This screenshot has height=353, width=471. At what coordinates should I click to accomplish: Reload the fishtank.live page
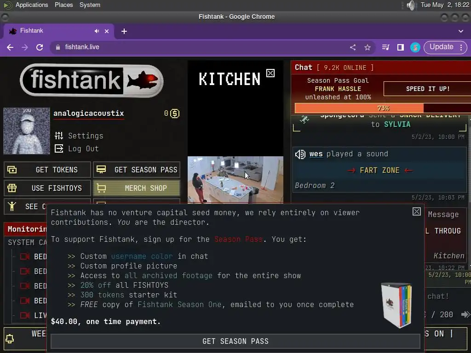coord(40,47)
